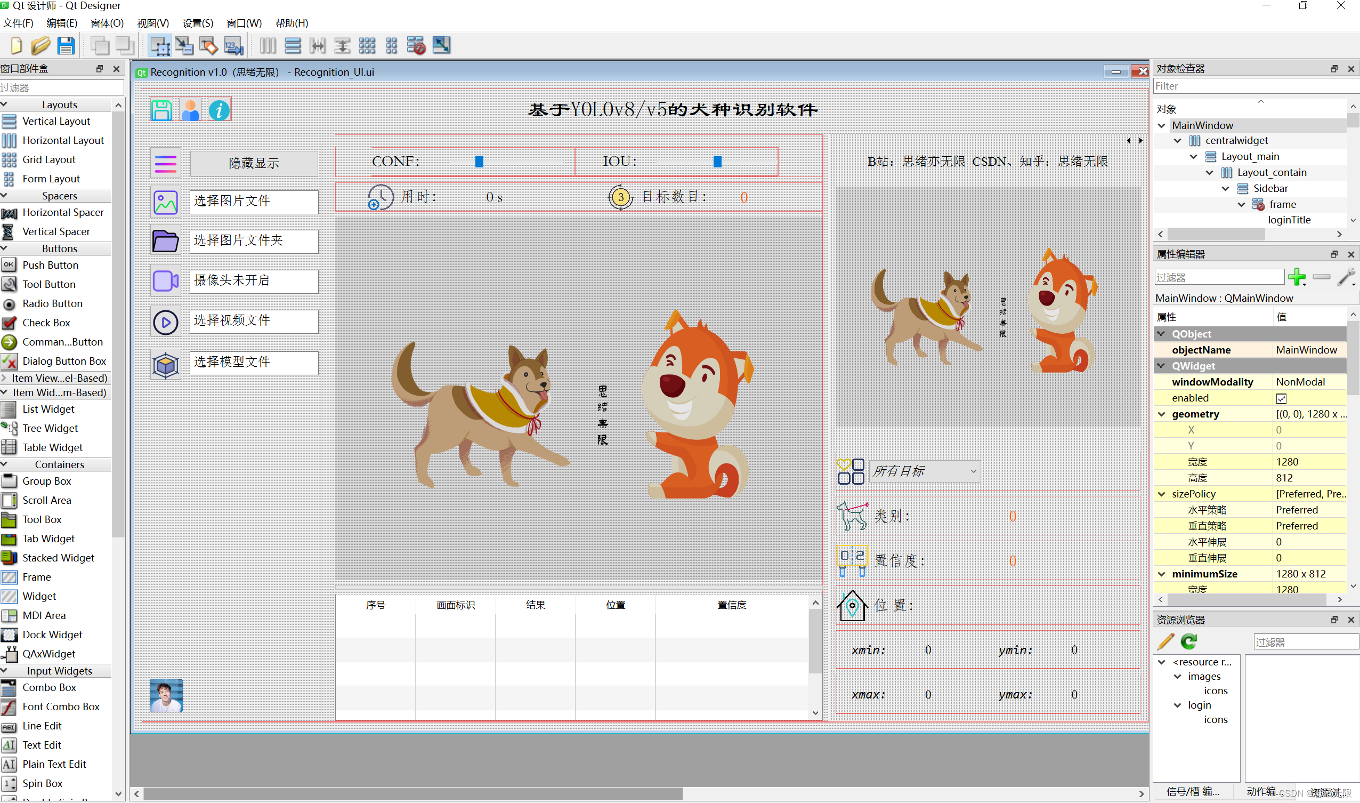Click the CONF slider handle
1360x803 pixels.
[x=479, y=162]
